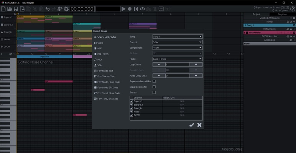Undo the last action

[x=48, y=9]
